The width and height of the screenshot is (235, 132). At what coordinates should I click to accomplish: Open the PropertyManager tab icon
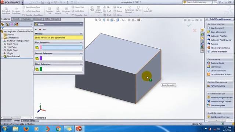point(7,24)
